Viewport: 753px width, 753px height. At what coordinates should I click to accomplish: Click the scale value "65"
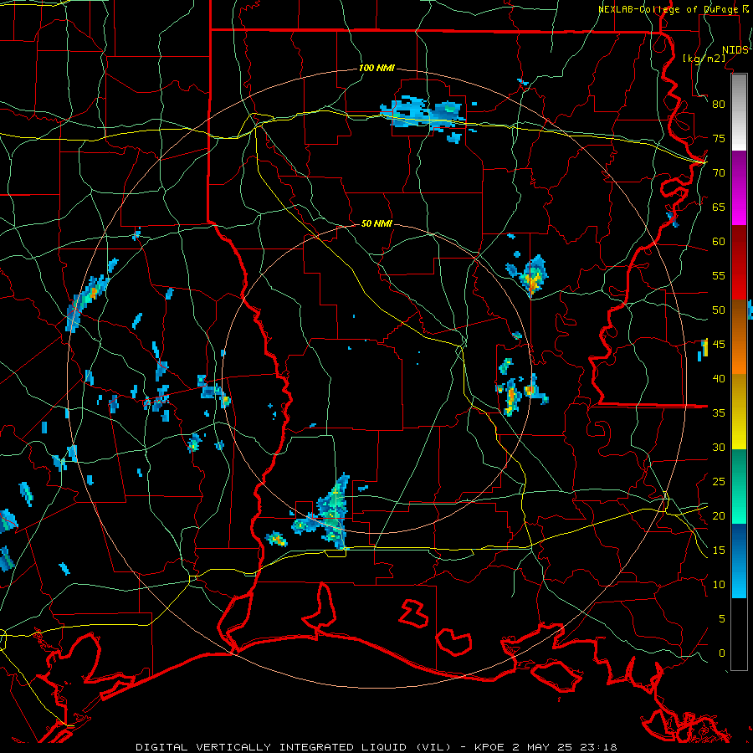click(719, 207)
